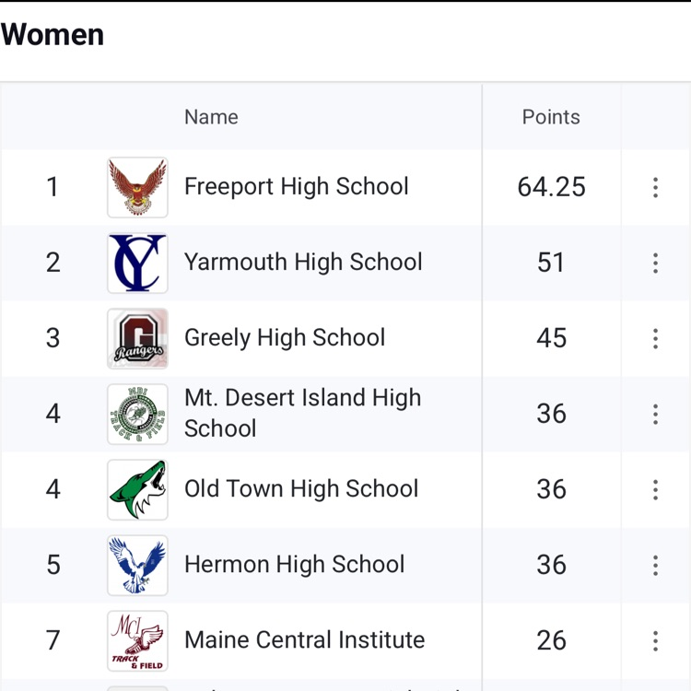Click the Freeport High School falcon logo
Image resolution: width=691 pixels, height=691 pixels.
pyautogui.click(x=137, y=187)
